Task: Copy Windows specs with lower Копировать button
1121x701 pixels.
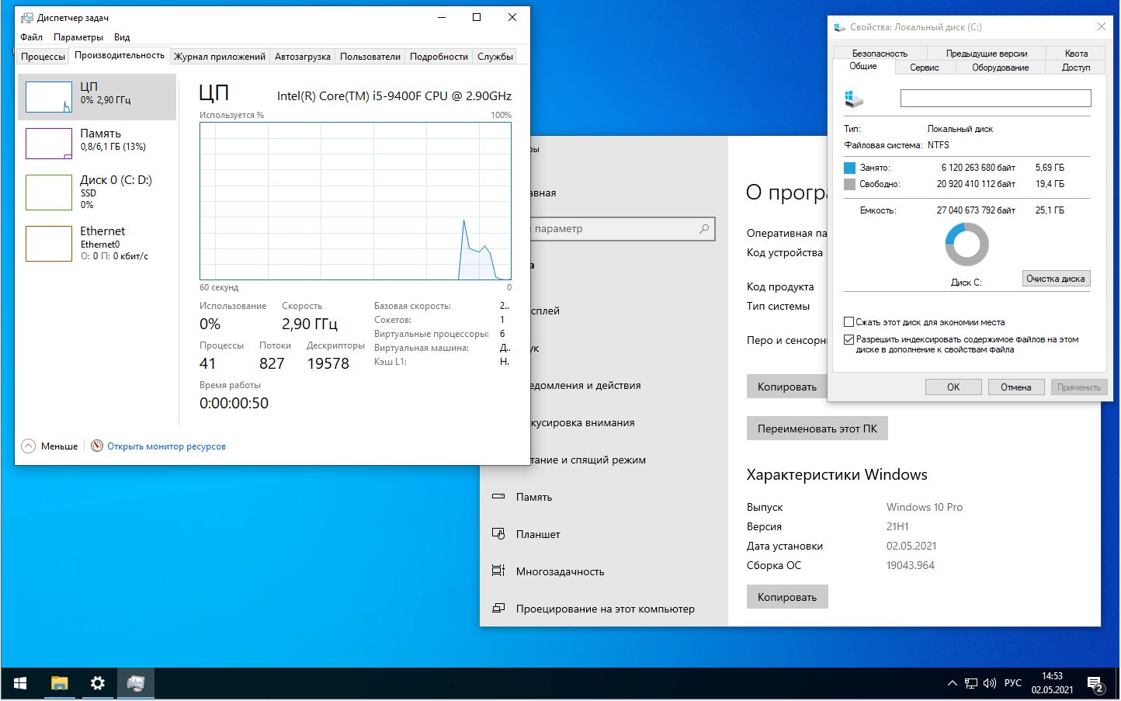Action: coord(787,597)
